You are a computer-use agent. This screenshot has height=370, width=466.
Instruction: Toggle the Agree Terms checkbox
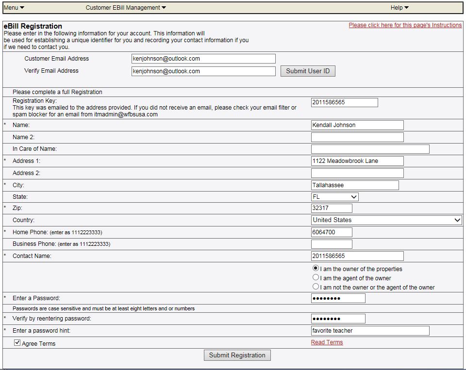17,343
